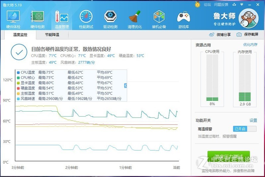Collapse the temperature legend panel arrow
This screenshot has width=265, height=177.
pyautogui.click(x=126, y=86)
